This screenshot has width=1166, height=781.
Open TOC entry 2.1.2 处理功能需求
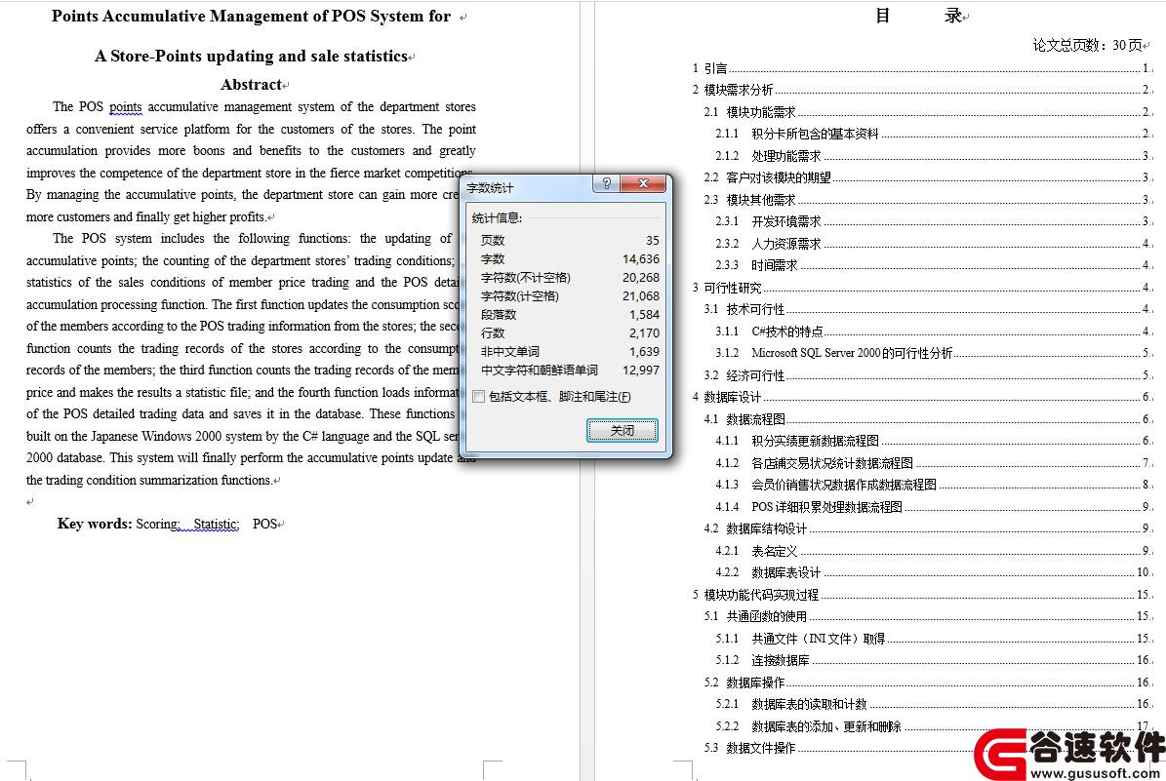tap(933, 156)
